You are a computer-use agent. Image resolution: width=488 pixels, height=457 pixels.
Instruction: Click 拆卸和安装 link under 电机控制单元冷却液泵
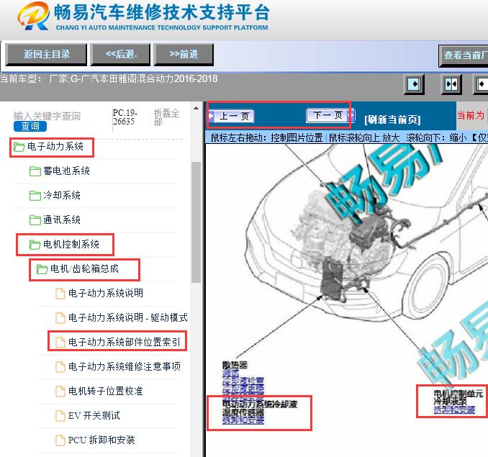[x=454, y=410]
